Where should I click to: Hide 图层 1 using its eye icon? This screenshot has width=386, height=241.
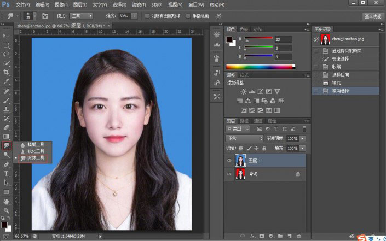pyautogui.click(x=229, y=160)
